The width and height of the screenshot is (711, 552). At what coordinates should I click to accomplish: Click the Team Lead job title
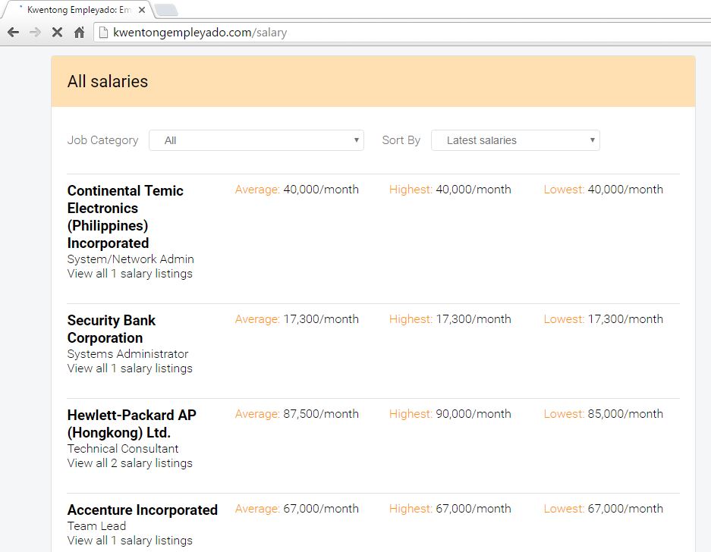pos(96,526)
